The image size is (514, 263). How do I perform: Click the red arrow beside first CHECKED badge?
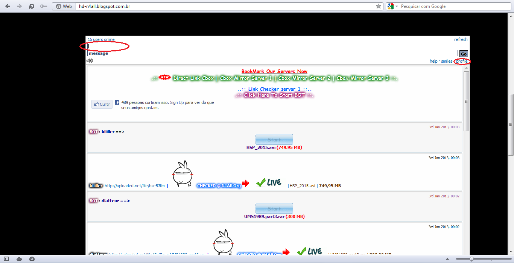245,183
